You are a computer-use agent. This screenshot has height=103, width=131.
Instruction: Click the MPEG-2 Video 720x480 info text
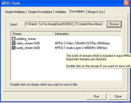(82, 43)
